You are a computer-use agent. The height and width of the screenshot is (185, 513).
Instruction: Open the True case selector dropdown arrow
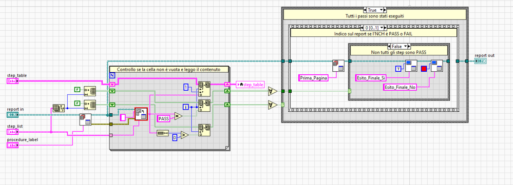[381, 10]
